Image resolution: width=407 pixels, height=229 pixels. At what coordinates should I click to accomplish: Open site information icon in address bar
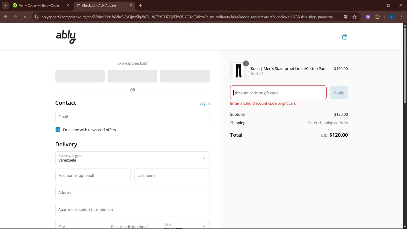[x=36, y=17]
